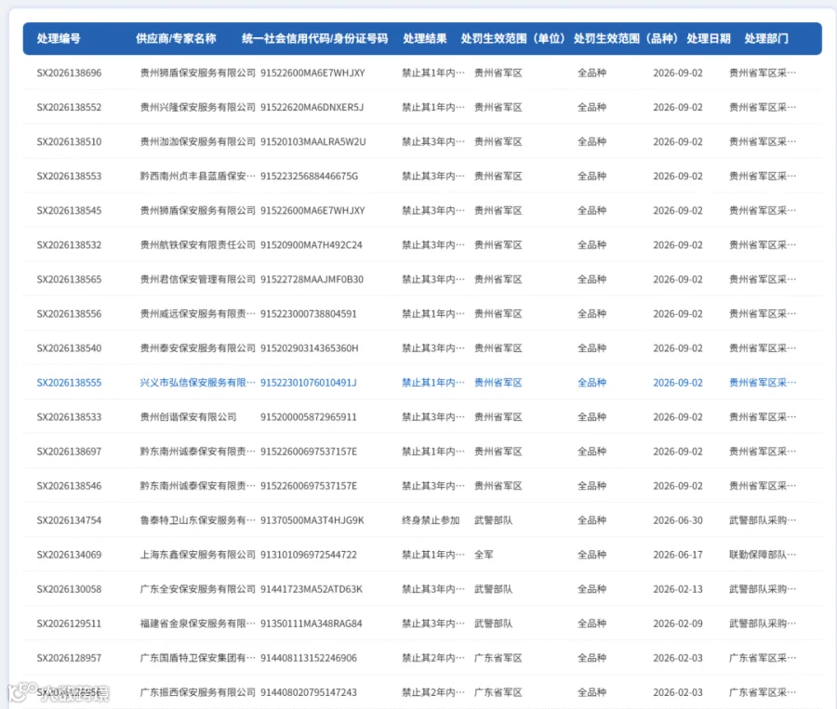Click the date 2026-02-13
Viewport: 837px width, 709px height.
click(x=678, y=589)
